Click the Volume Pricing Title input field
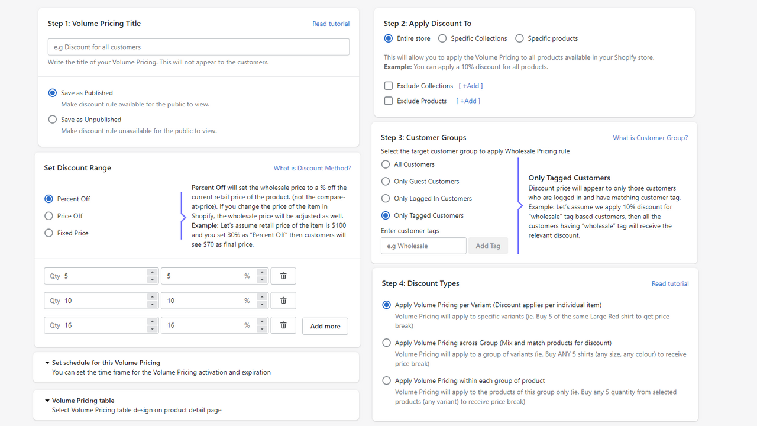The height and width of the screenshot is (426, 757). pyautogui.click(x=198, y=46)
